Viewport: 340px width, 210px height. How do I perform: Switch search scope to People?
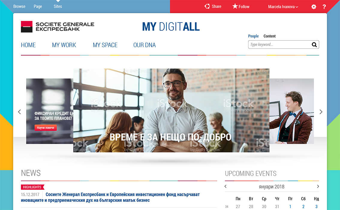(253, 36)
